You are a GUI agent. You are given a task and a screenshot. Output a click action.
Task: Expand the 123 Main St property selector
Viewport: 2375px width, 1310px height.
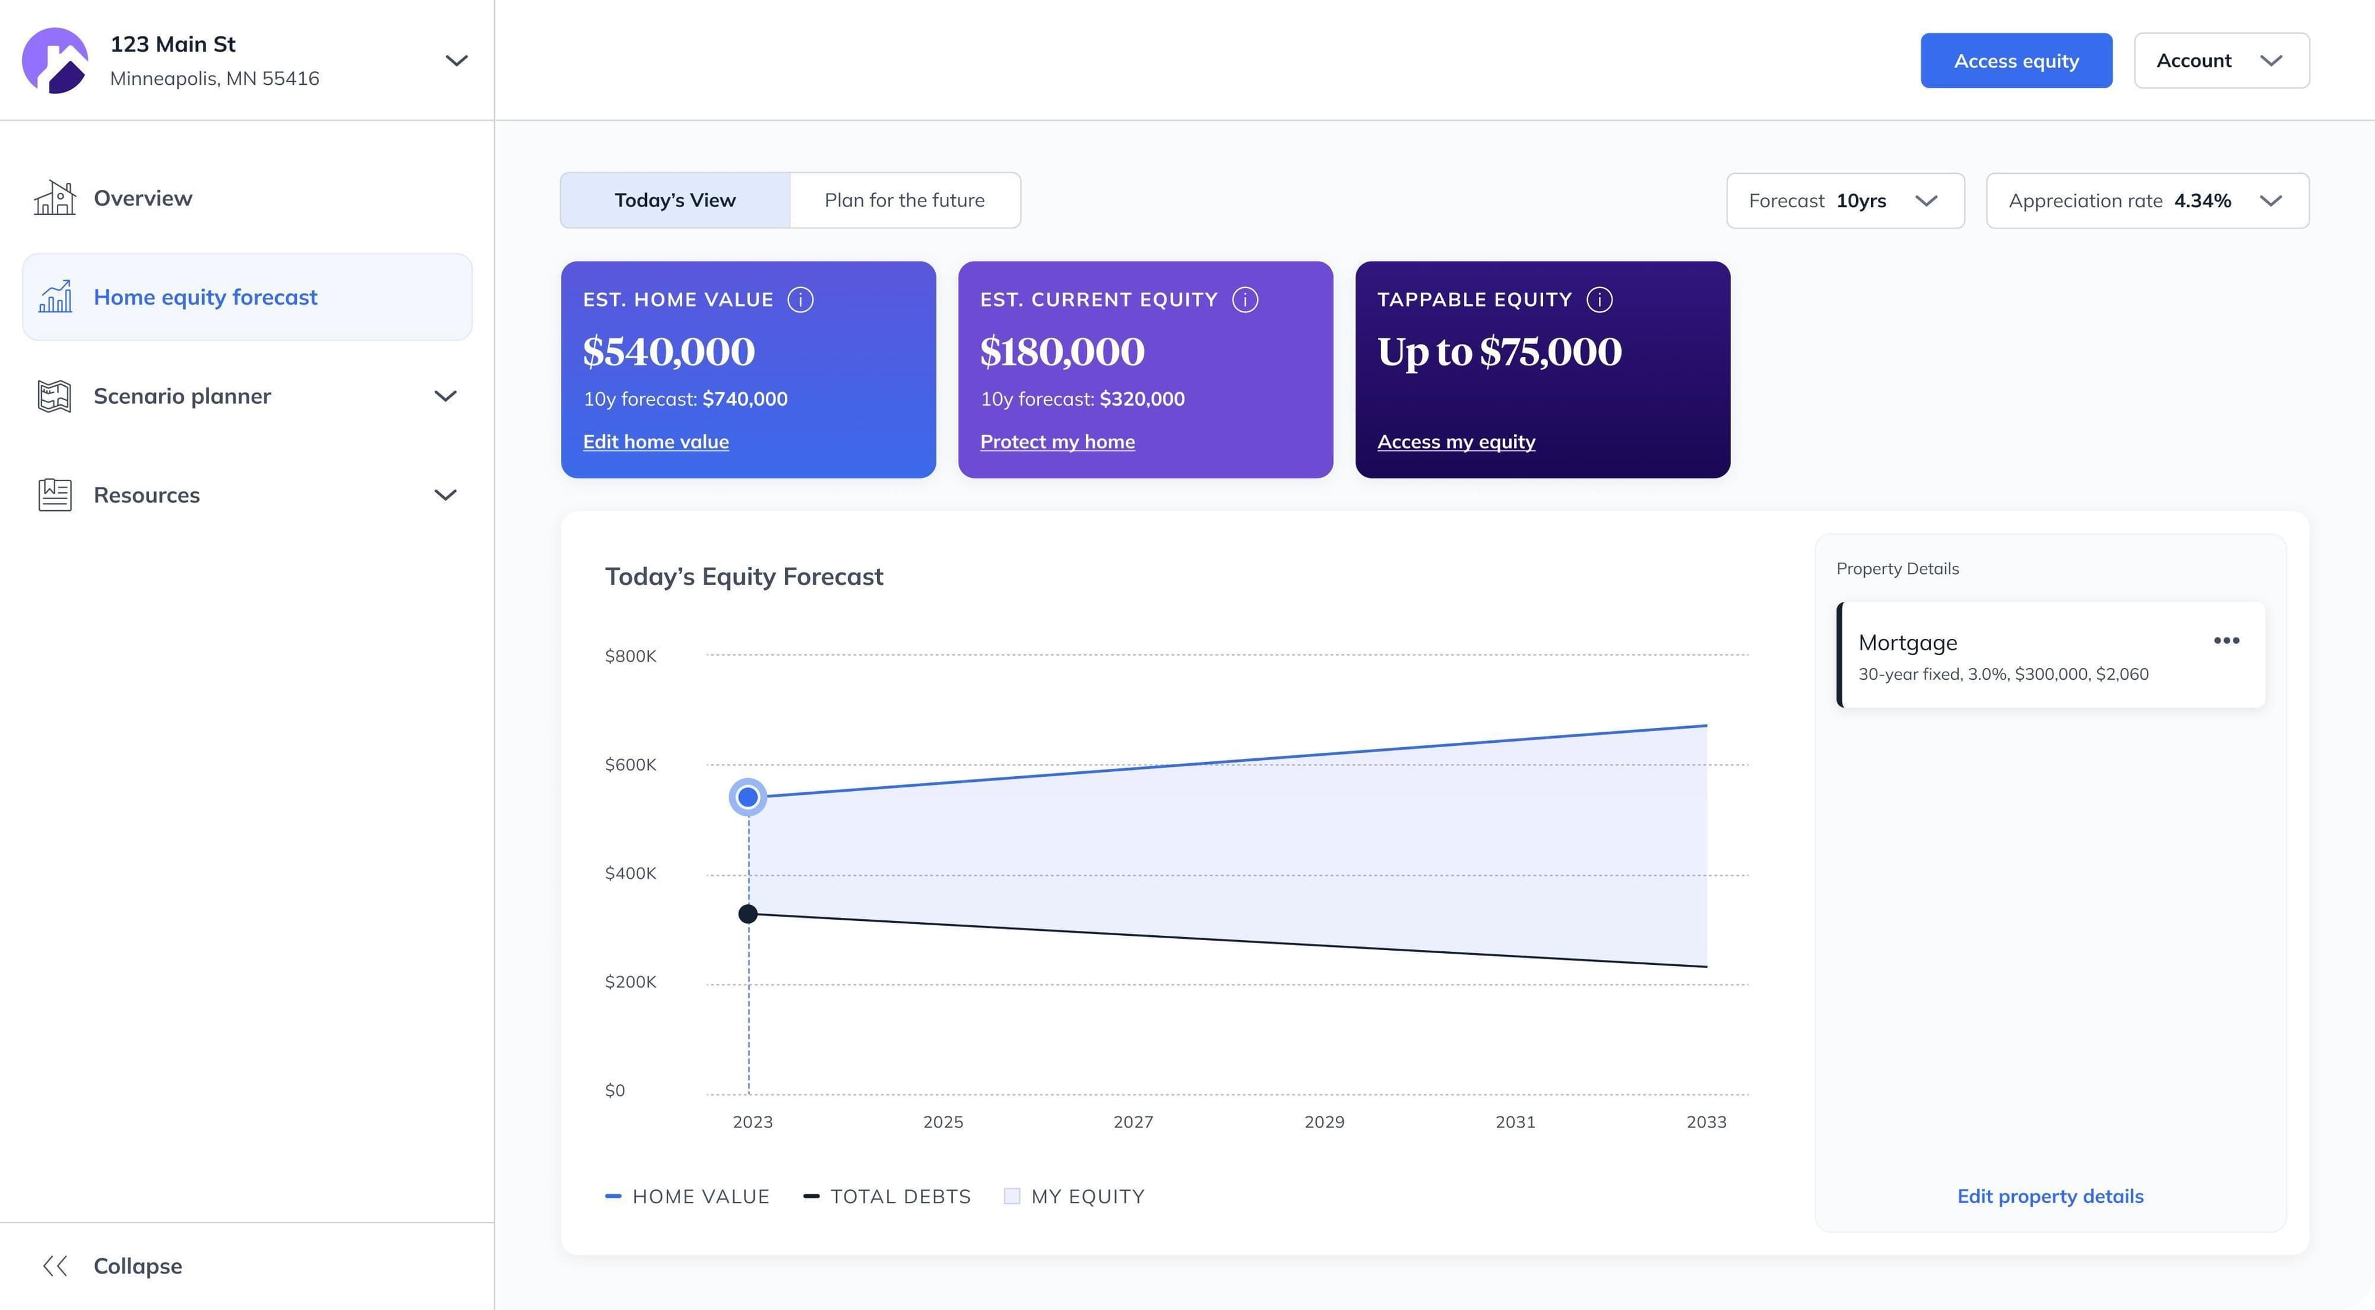tap(457, 60)
